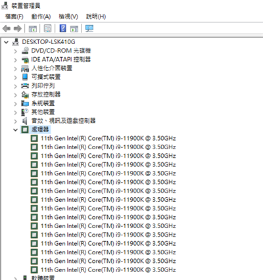The image size is (263, 280).
Task: Open the 動作(A) menu
Action: pyautogui.click(x=41, y=16)
